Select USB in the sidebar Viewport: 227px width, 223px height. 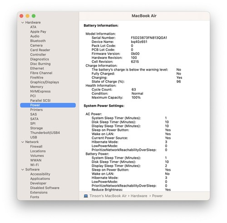coord(34,137)
